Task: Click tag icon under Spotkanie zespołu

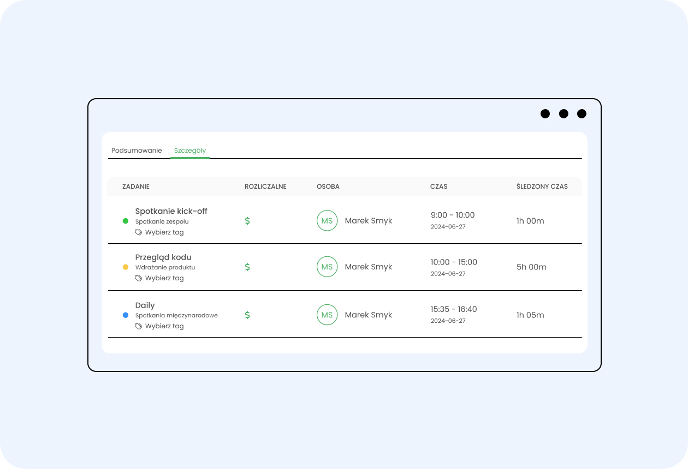Action: 139,232
